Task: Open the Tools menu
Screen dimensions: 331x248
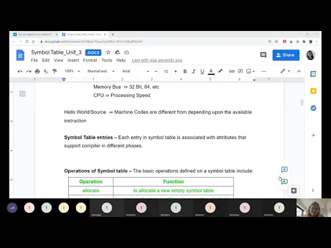Action: [107, 60]
